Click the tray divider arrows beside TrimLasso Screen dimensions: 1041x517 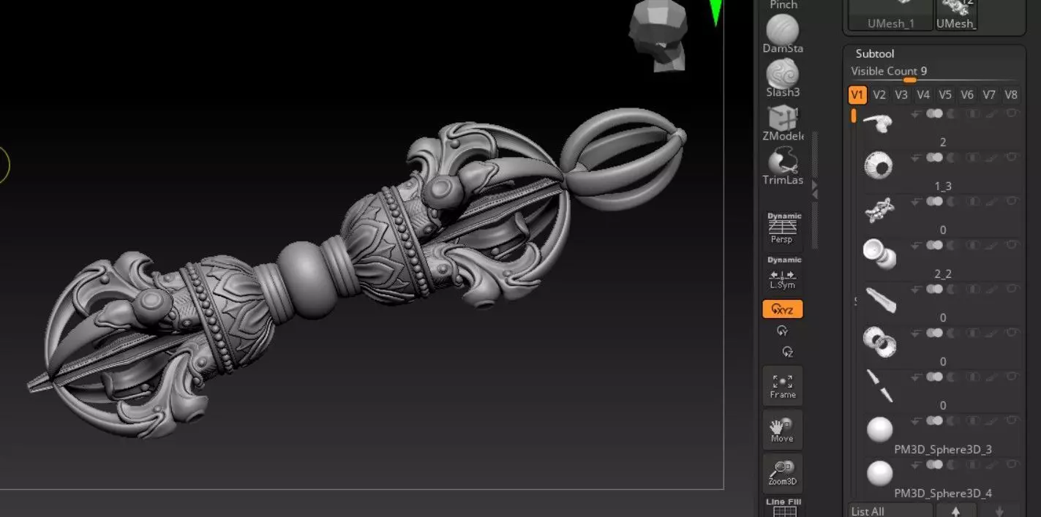(815, 190)
